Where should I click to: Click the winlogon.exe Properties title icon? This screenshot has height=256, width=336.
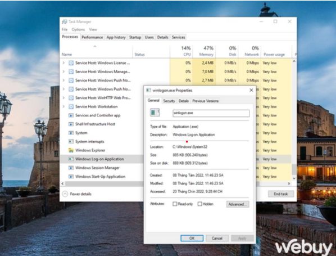click(148, 91)
